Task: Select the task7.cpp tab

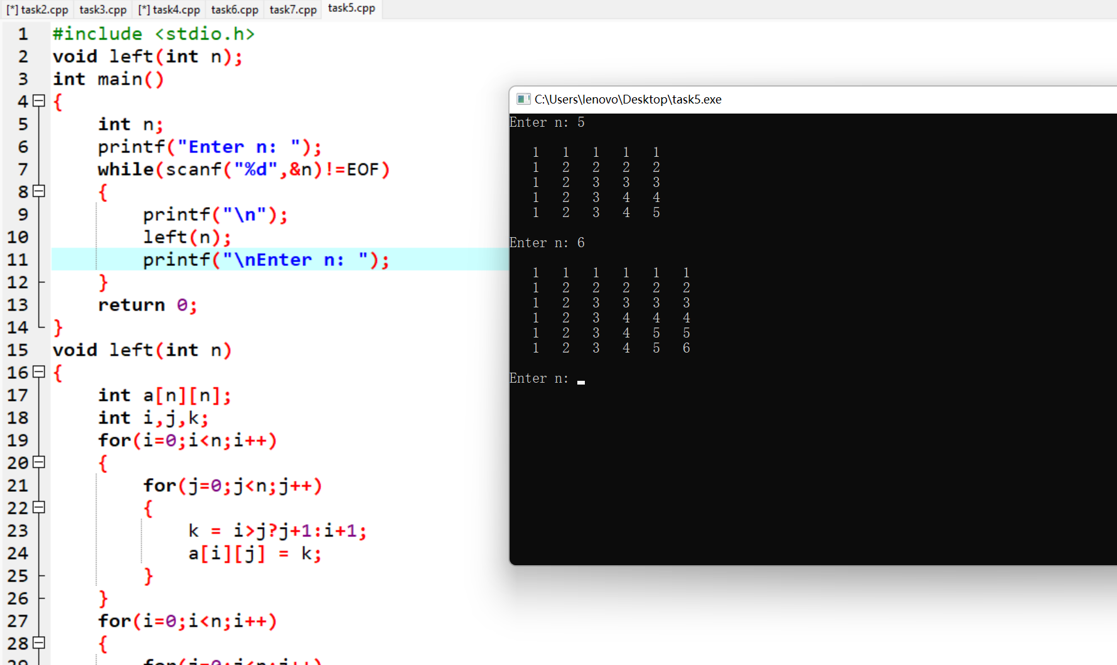Action: pos(293,9)
